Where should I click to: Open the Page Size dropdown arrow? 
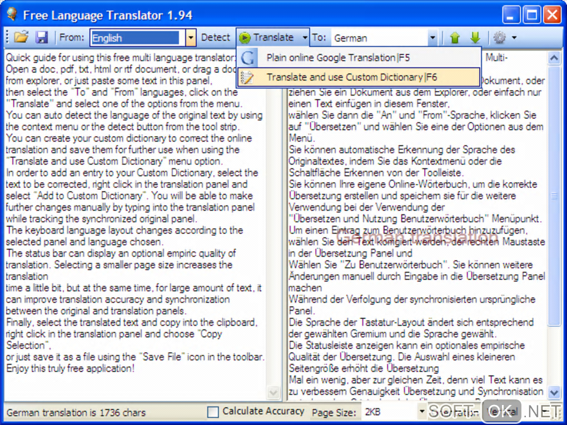pos(421,412)
